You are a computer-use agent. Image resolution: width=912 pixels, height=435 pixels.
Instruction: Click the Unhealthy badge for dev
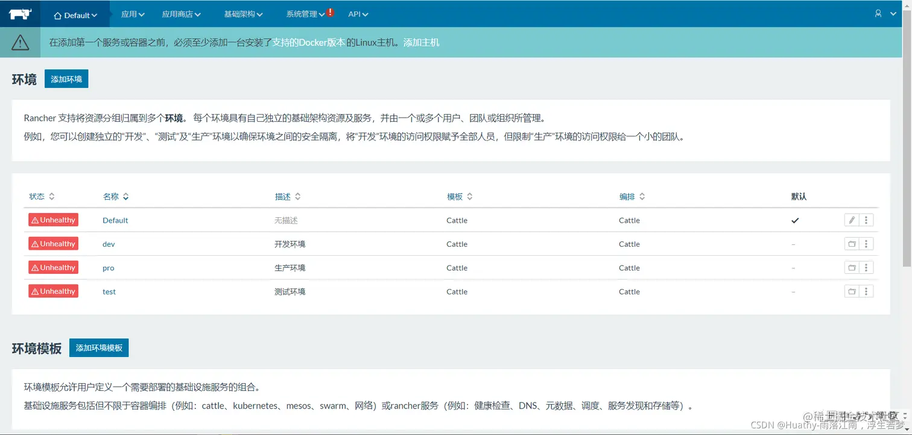(x=53, y=244)
